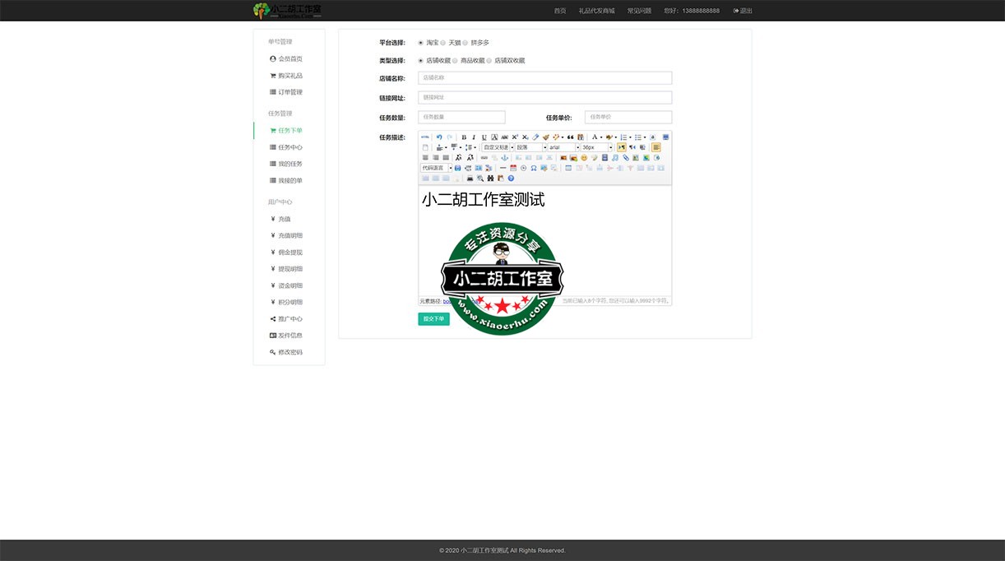Open the emoticon smiley picker
The width and height of the screenshot is (1005, 561).
pos(584,157)
